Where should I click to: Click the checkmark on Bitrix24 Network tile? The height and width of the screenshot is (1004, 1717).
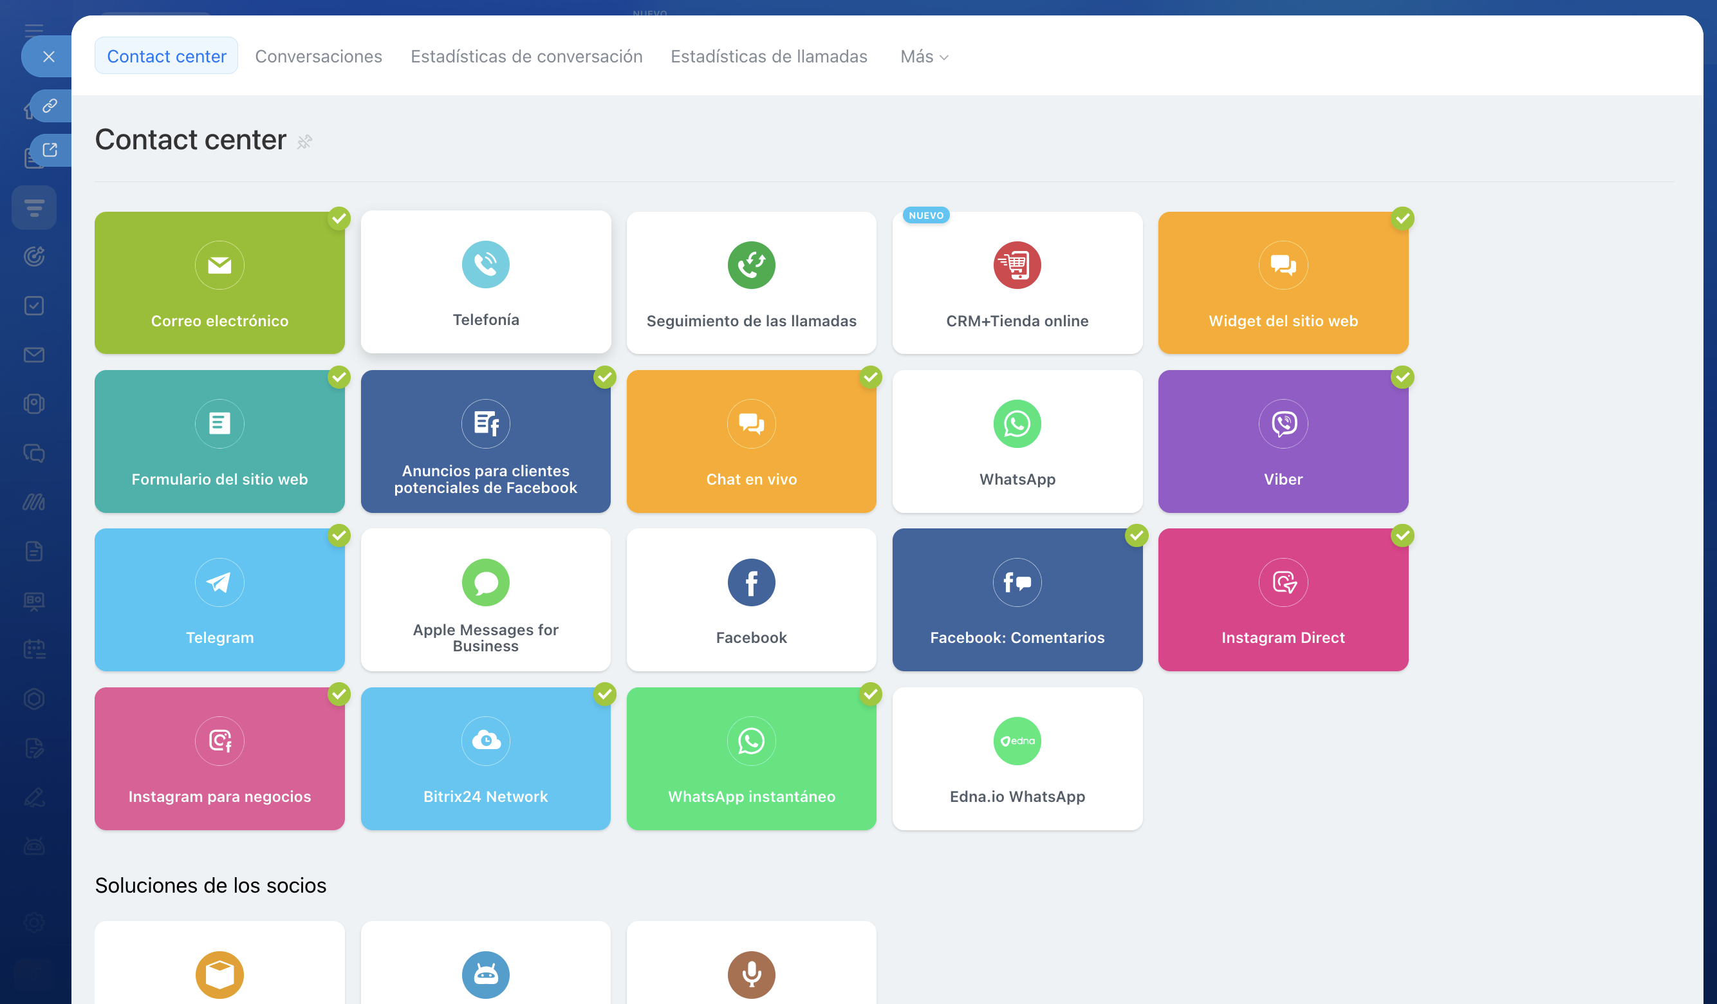(x=604, y=694)
